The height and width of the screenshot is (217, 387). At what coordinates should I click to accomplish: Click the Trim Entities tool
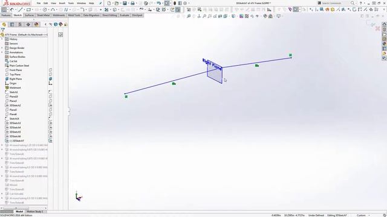106,10
